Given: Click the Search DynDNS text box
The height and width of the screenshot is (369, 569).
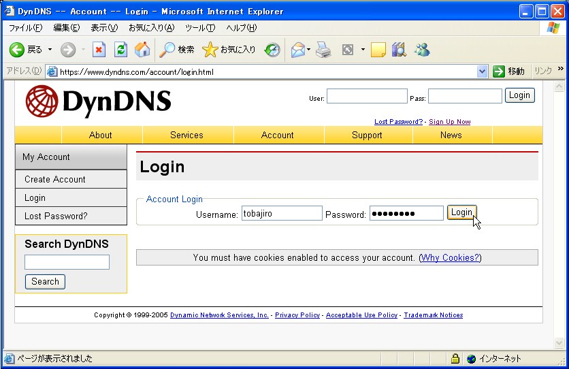Looking at the screenshot, I should click(x=67, y=262).
